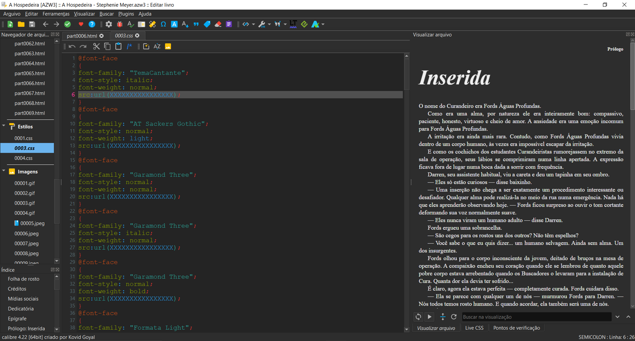Screen dimensions: 635x341
Task: Go to Créditos in the Índice panel
Action: (17, 289)
